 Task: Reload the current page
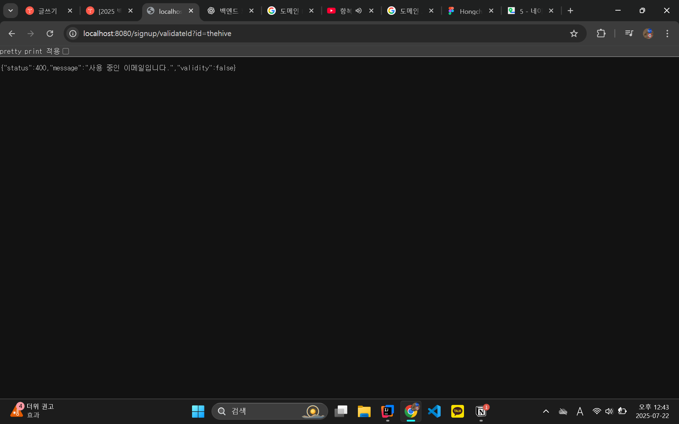click(x=50, y=34)
